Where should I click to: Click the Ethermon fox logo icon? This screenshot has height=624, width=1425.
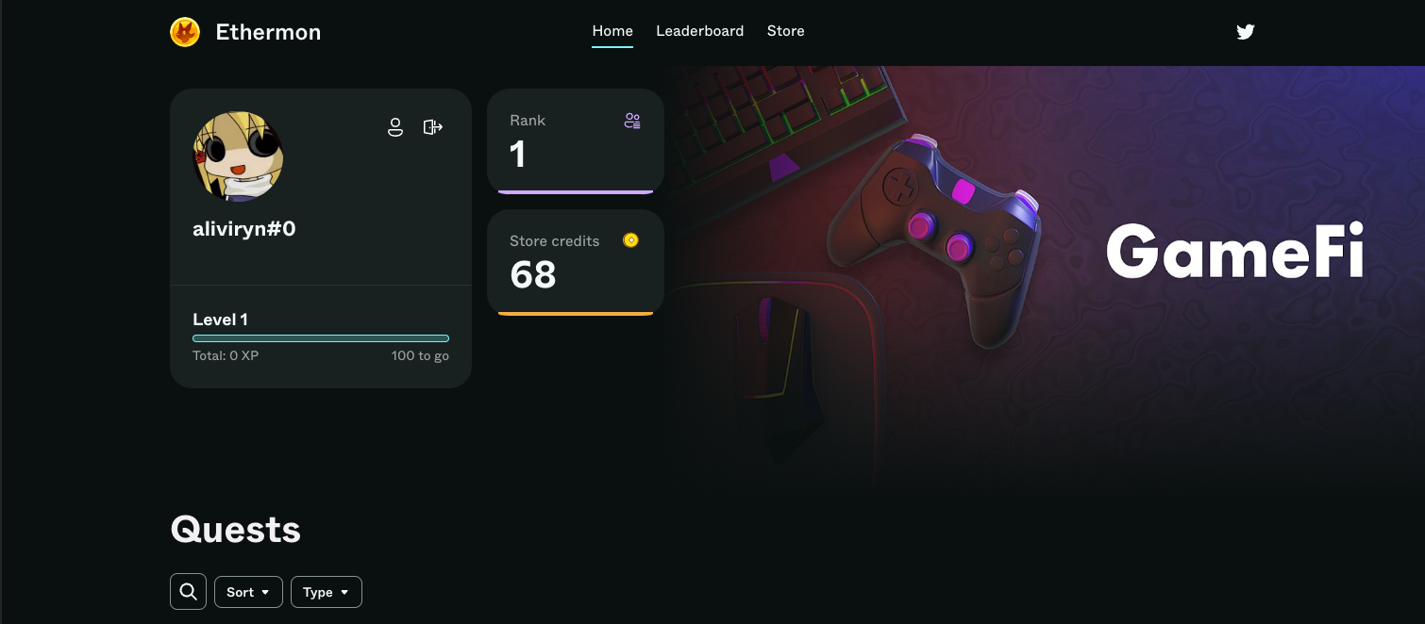click(185, 32)
